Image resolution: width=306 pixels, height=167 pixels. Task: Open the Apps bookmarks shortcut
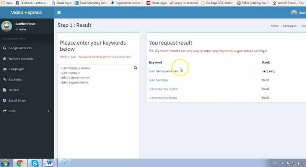pos(7,3)
